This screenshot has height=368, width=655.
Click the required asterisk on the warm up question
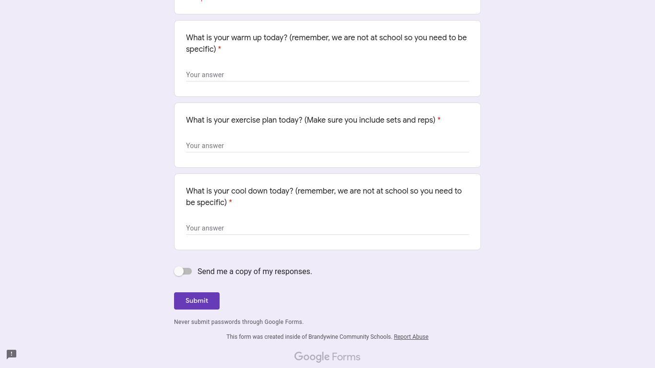pyautogui.click(x=220, y=49)
